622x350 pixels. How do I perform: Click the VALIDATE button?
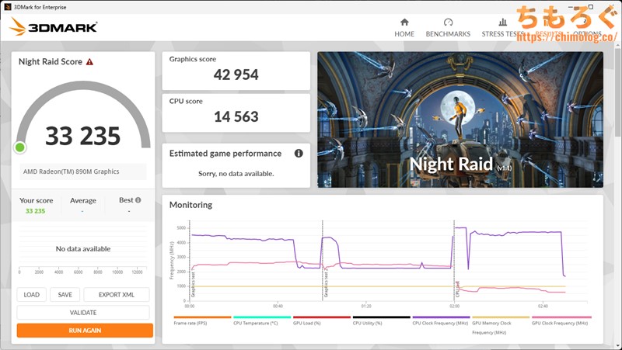(83, 313)
